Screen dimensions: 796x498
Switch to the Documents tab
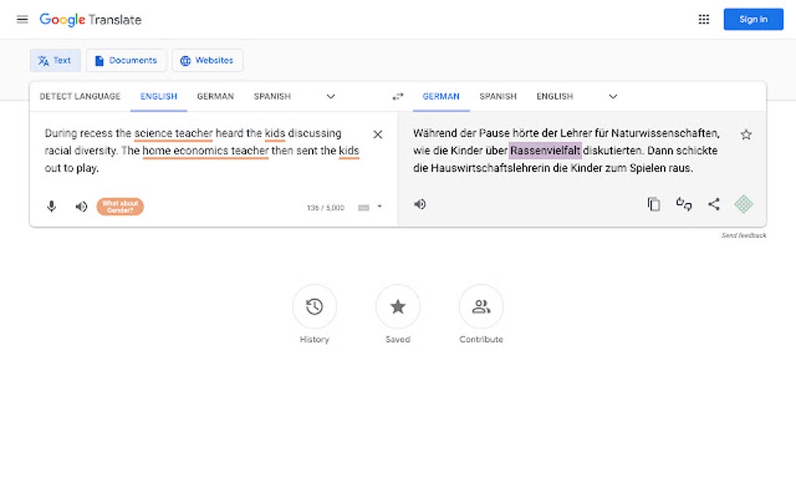pyautogui.click(x=126, y=60)
